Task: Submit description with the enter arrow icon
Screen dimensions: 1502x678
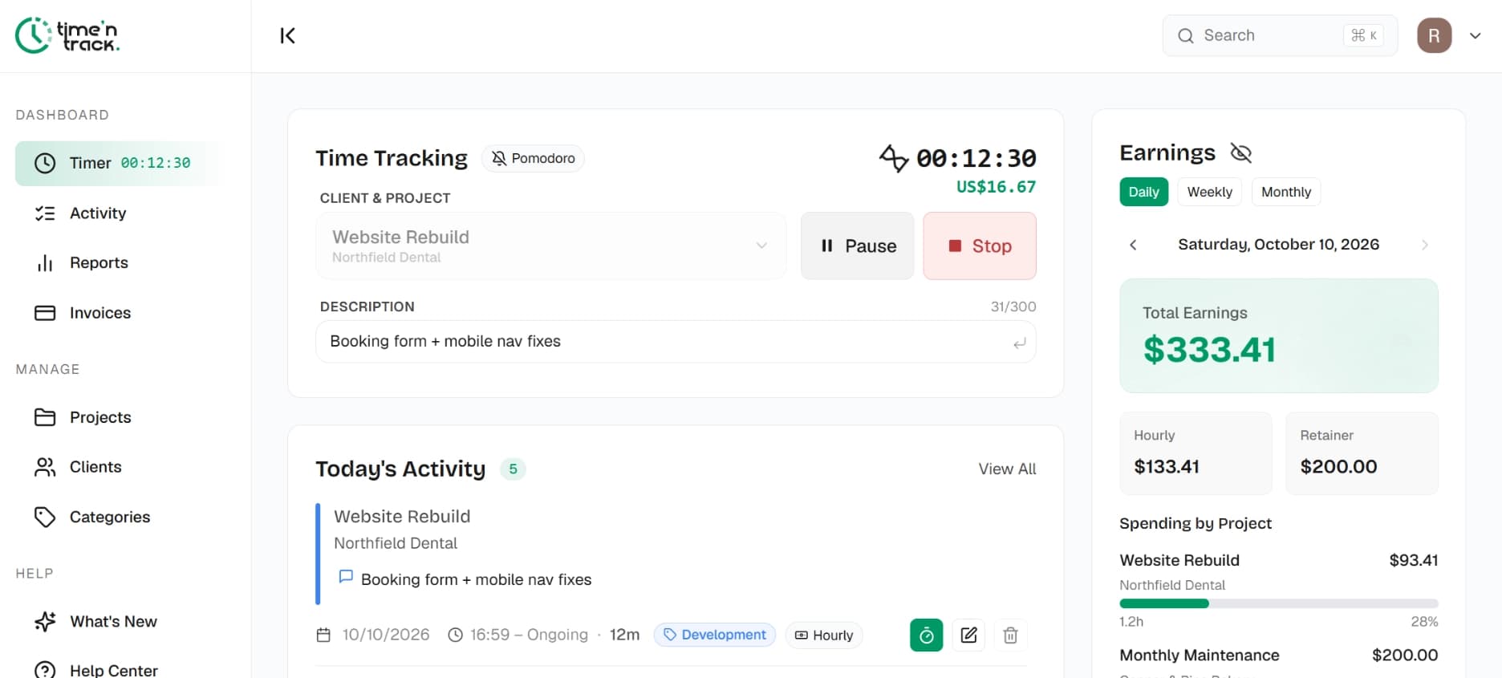Action: pos(1019,343)
